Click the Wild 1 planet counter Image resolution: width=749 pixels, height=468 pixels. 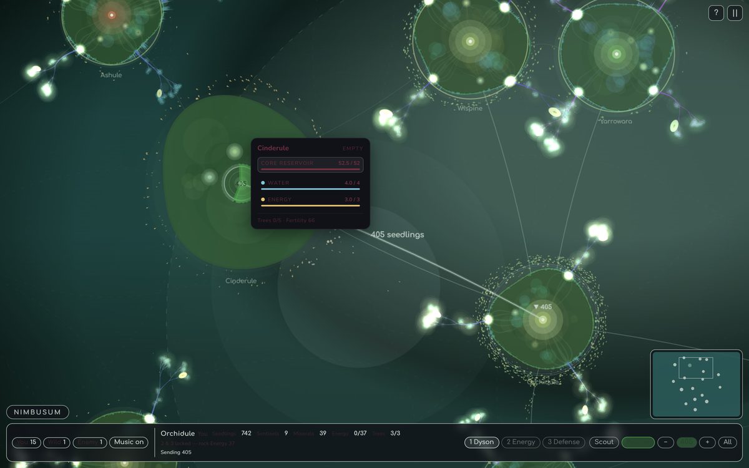56,442
